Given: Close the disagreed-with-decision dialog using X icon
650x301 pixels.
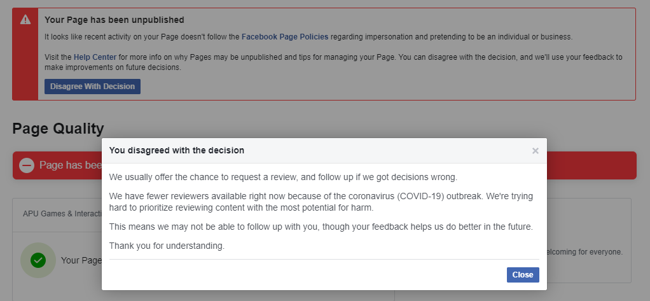Looking at the screenshot, I should (x=535, y=151).
